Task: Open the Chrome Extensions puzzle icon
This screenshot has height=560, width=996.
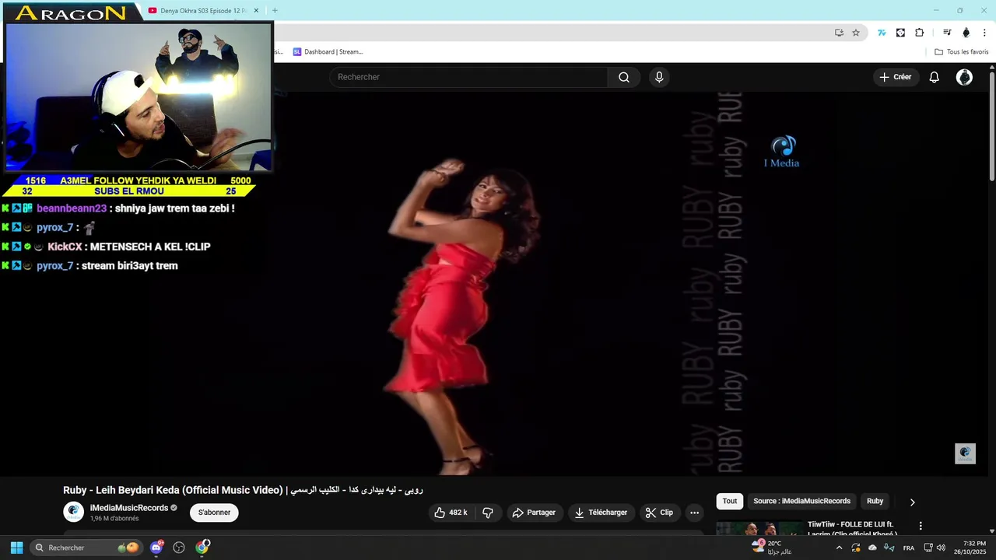Action: (x=919, y=33)
